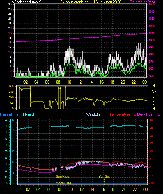Viewport: 163px width, 194px height.
Task: Click the 90 value on the wind direction axis
Action: [x=12, y=103]
